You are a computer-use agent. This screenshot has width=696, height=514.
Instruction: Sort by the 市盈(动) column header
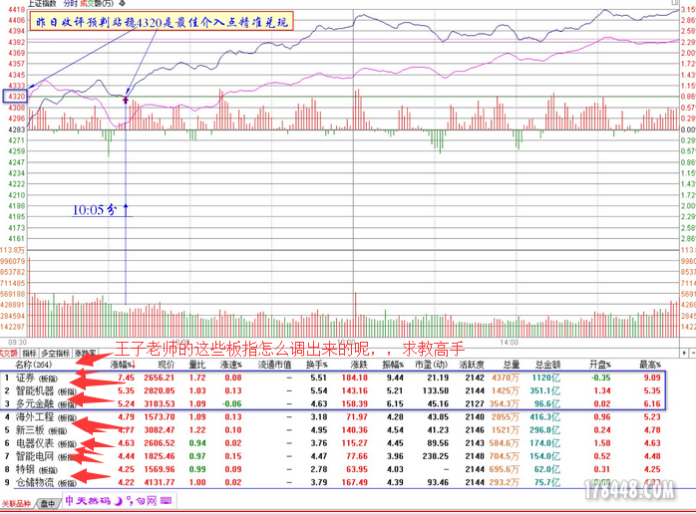[x=431, y=365]
